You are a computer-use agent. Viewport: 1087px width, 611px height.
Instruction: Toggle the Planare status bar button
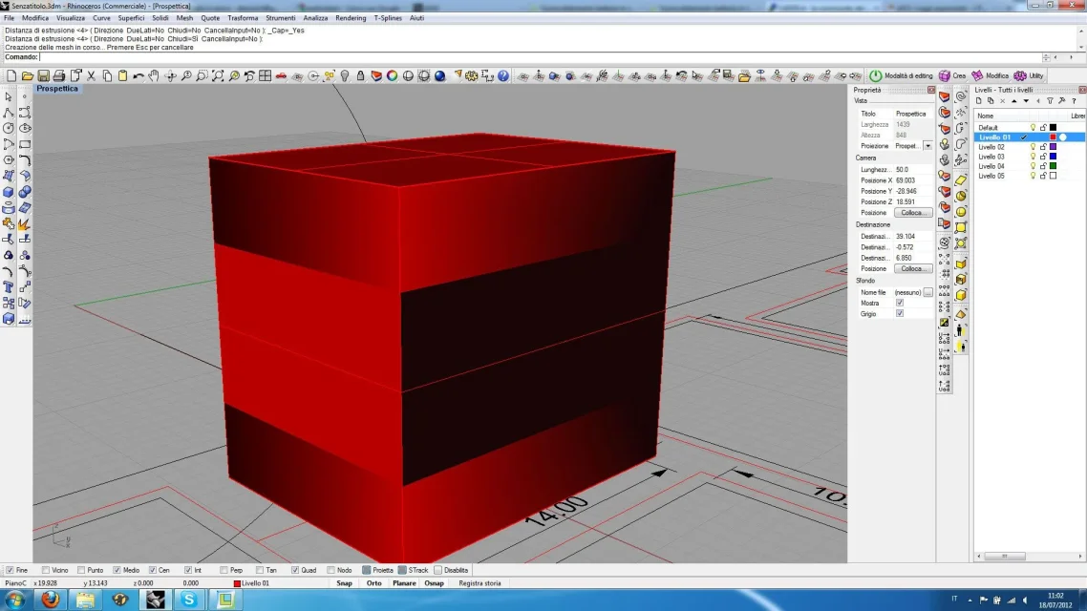(x=404, y=583)
